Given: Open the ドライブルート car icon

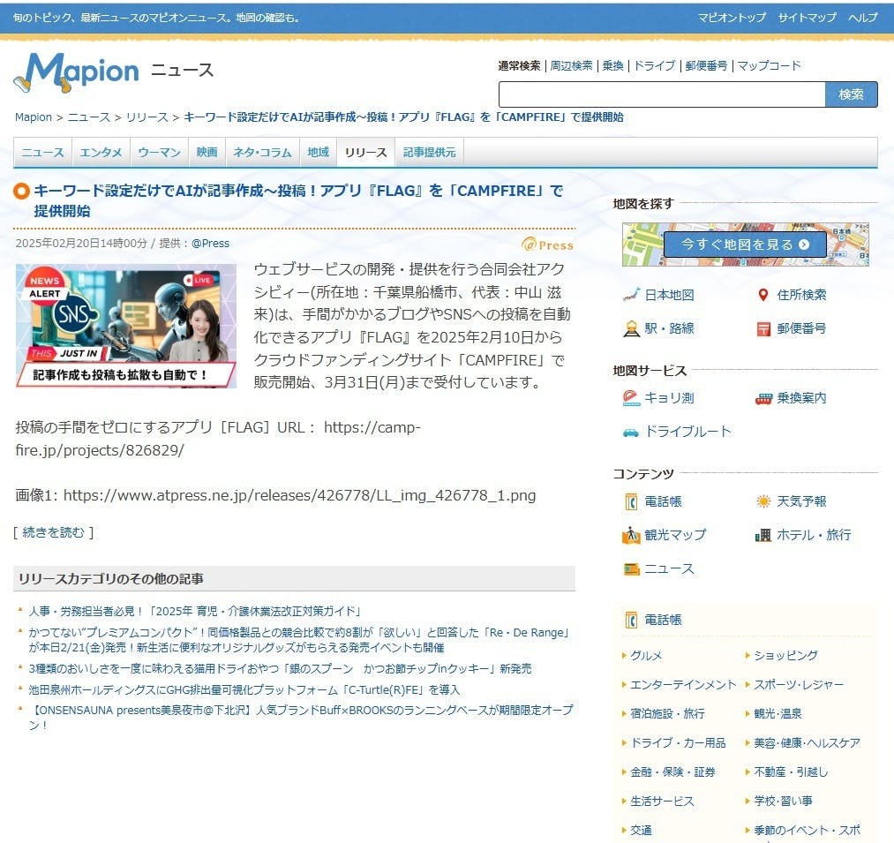Looking at the screenshot, I should (x=631, y=432).
